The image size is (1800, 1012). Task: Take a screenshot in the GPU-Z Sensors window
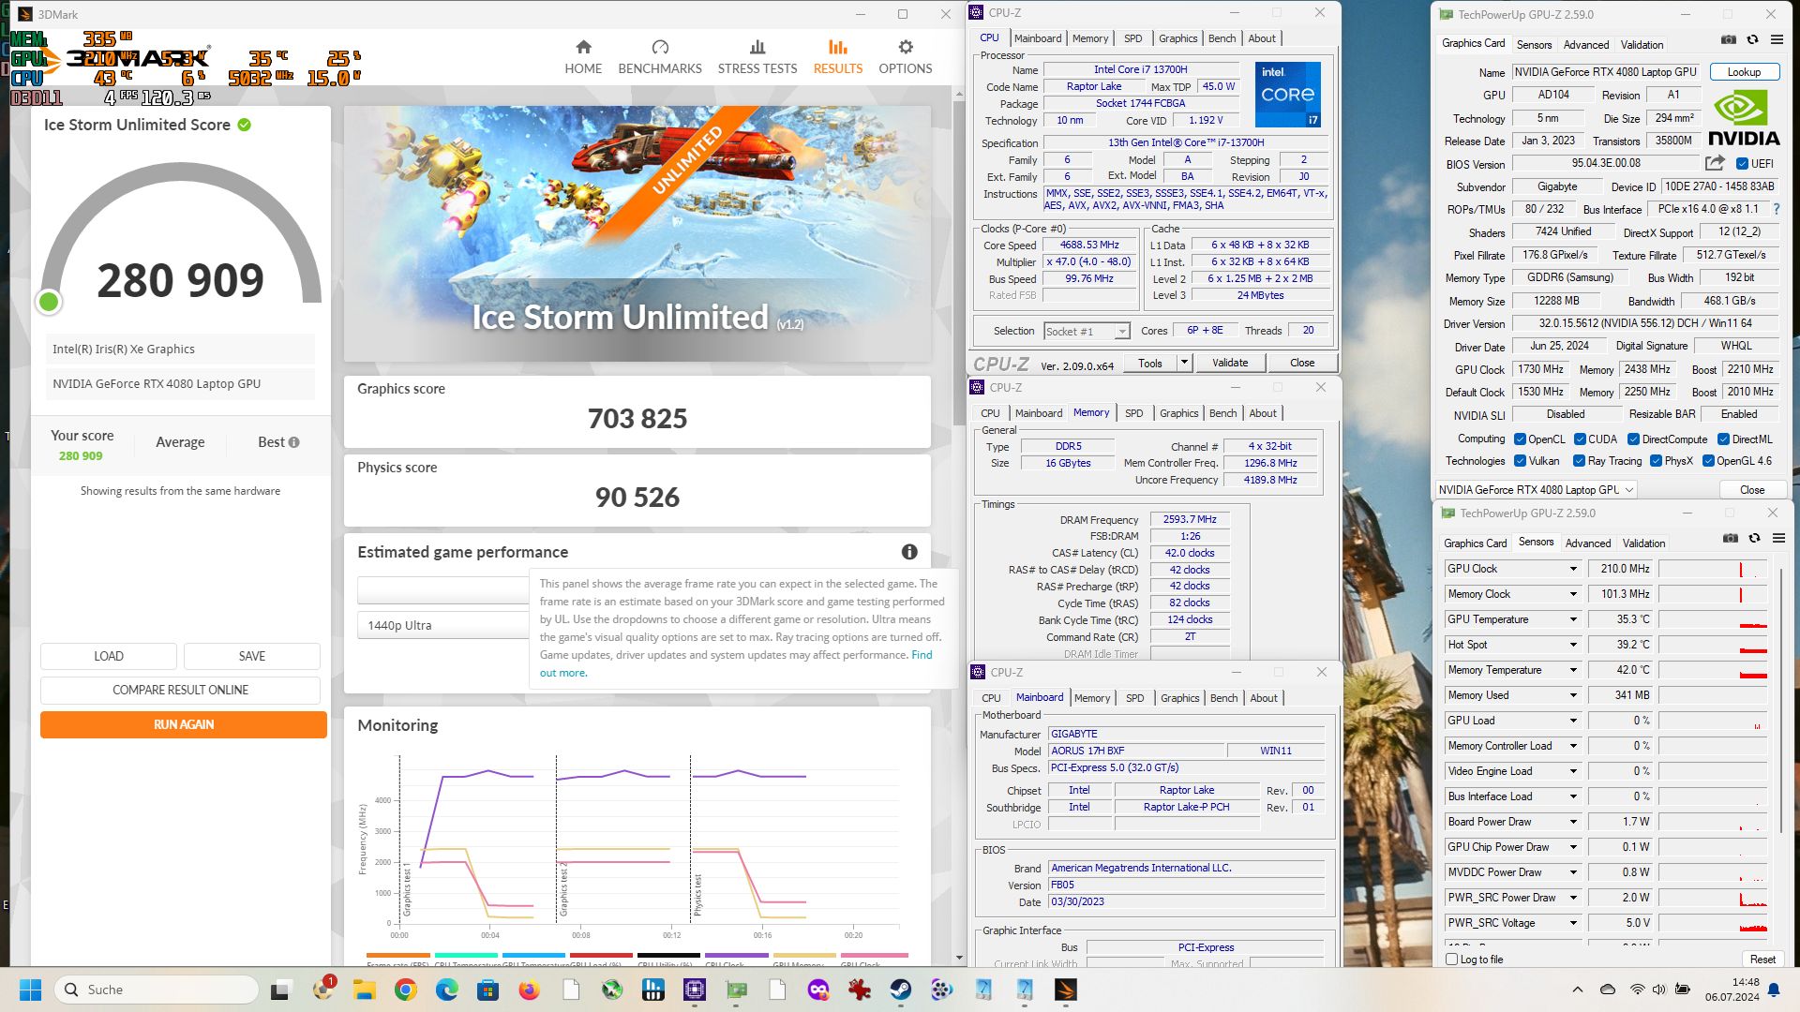click(x=1731, y=538)
